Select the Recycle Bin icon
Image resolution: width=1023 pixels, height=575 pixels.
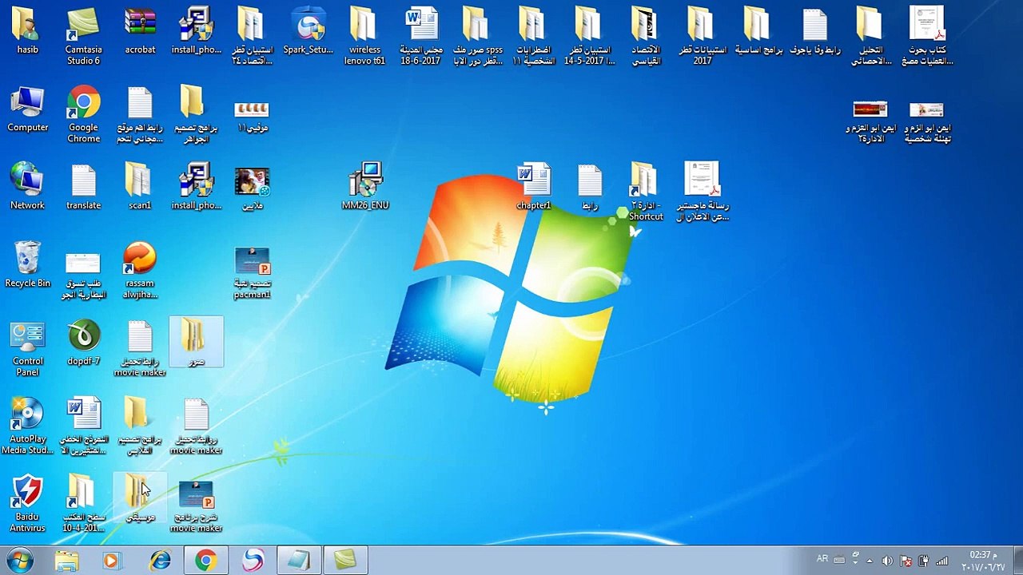point(27,264)
